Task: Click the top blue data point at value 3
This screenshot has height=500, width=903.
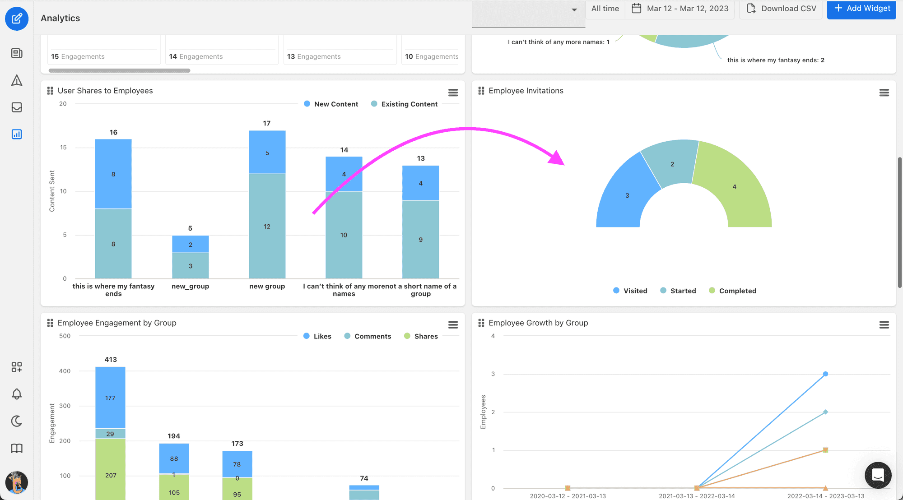Action: (825, 374)
